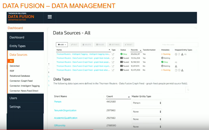209x130 pixels.
Task: Click Running metadata indicator for graph-feed-atlas row
Action: (x=166, y=70)
